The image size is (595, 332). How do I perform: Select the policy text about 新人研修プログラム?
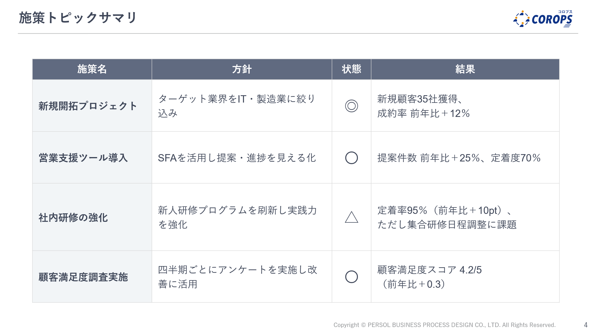[237, 217]
